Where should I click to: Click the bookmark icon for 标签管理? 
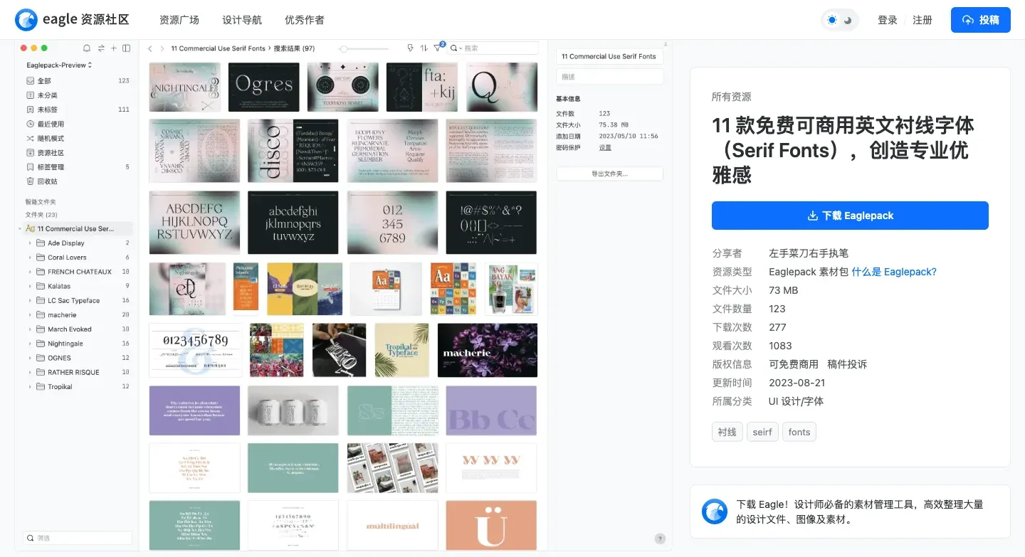click(x=31, y=167)
